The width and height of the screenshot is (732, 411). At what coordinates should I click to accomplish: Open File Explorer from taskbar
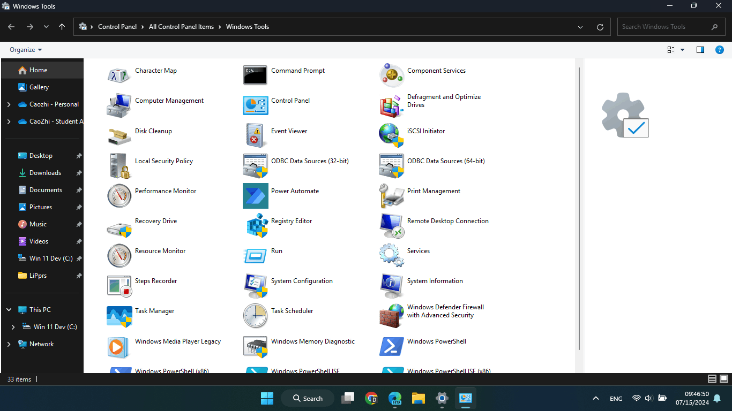[x=419, y=398]
